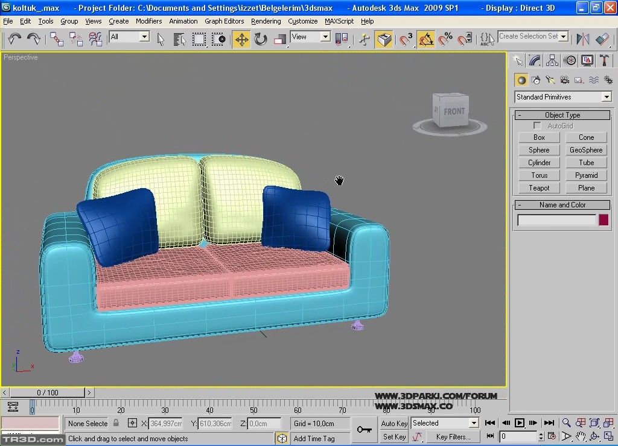This screenshot has height=446, width=618.
Task: Click the Teapot primitive button
Action: 539,188
